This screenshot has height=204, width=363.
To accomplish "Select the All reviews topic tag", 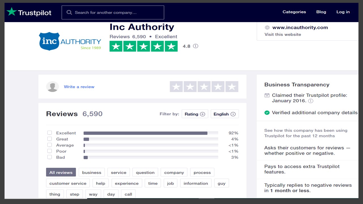I will (x=61, y=172).
